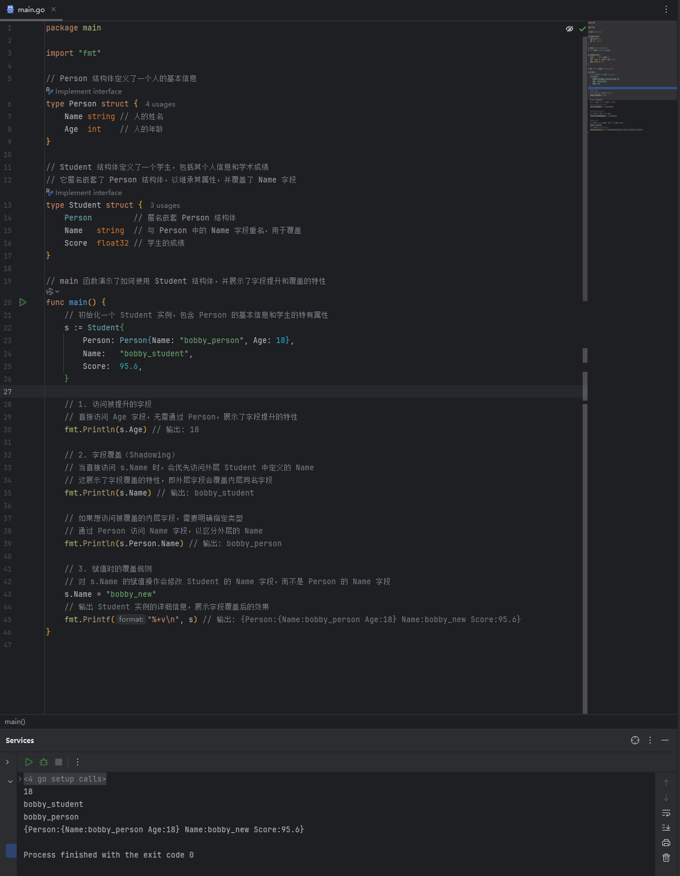This screenshot has width=680, height=876.
Task: Open Services panel target locate icon
Action: tap(635, 740)
